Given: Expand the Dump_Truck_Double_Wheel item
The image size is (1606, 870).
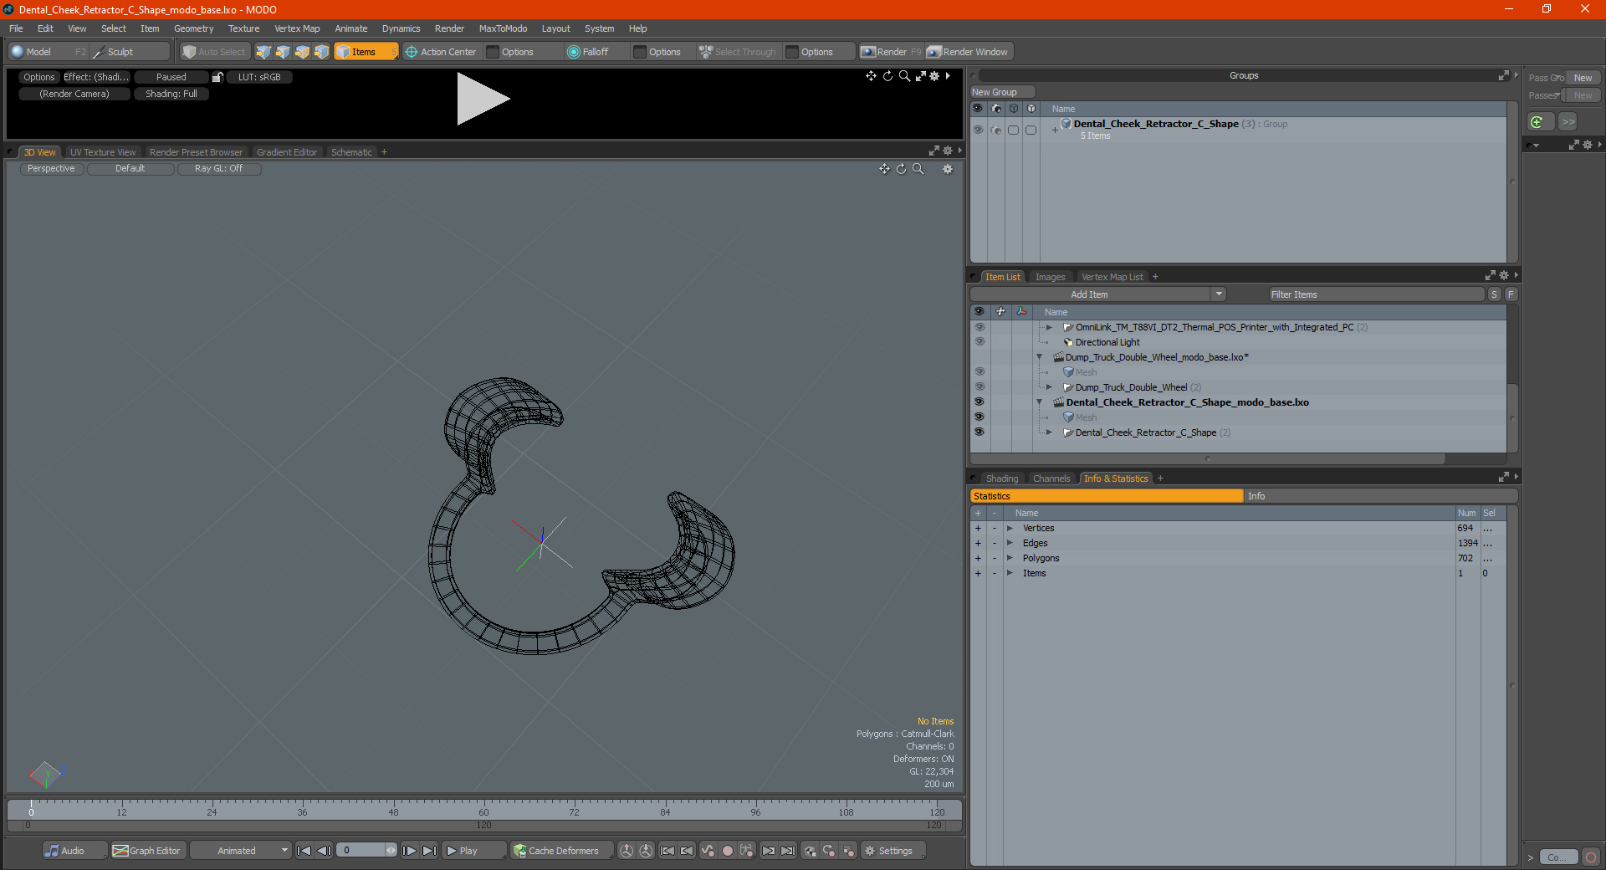Looking at the screenshot, I should 1049,387.
